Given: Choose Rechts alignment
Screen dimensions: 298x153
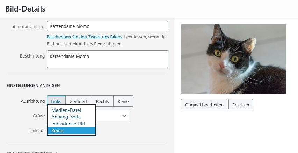Looking at the screenshot, I should click(x=102, y=101).
